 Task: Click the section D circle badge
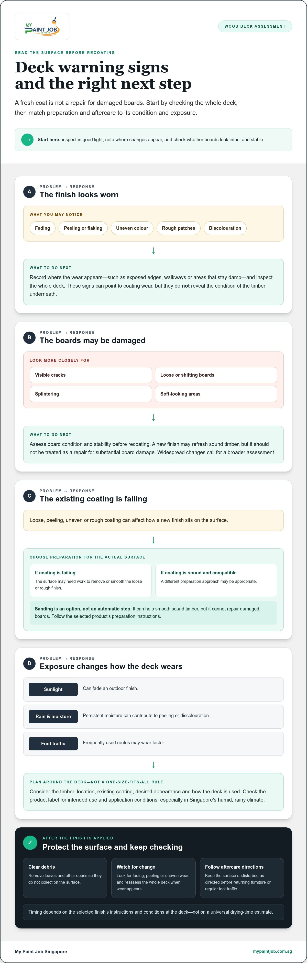(x=29, y=663)
